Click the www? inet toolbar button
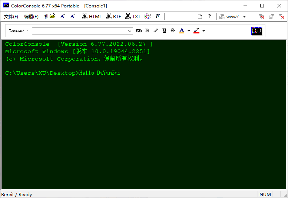 point(229,17)
